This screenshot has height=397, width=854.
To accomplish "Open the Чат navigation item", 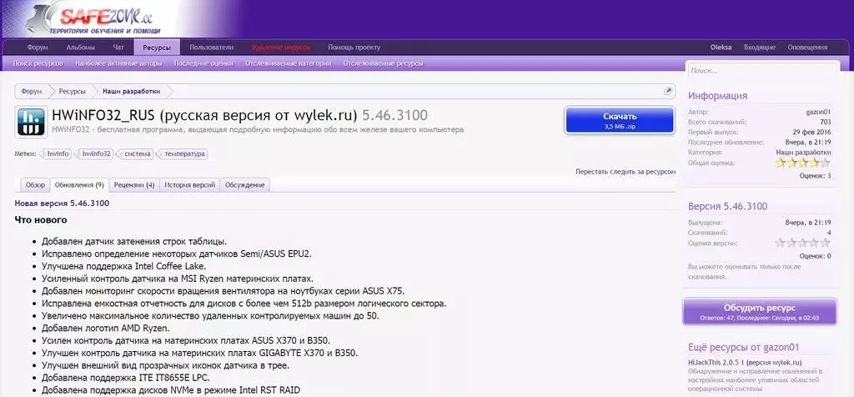I will click(118, 48).
